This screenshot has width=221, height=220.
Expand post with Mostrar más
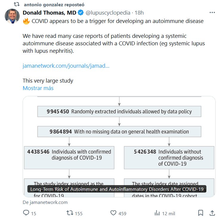tap(38, 88)
